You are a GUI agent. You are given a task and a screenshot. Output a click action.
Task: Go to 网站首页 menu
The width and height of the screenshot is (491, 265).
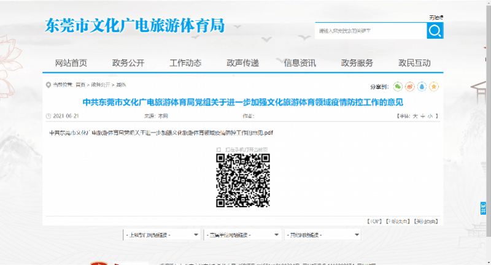[71, 63]
